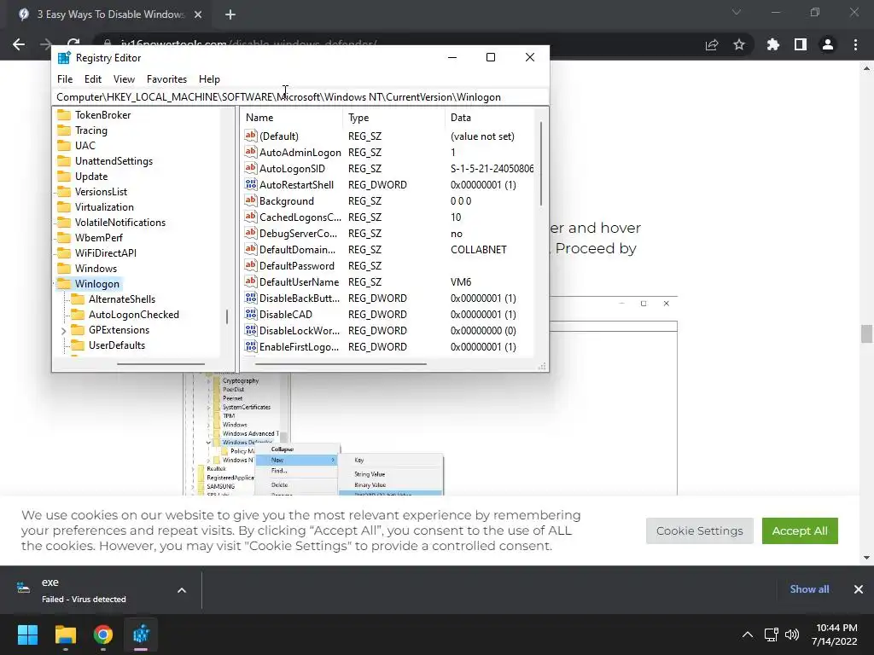The image size is (874, 655).
Task: Click the Registry Editor taskbar icon
Action: click(x=141, y=635)
